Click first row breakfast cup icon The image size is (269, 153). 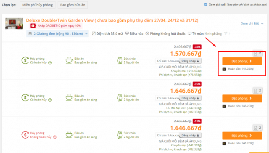click(69, 61)
